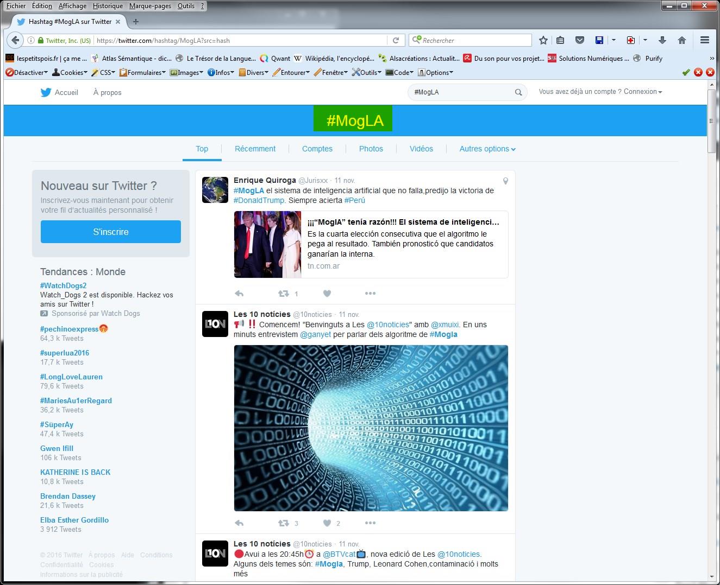This screenshot has height=585, width=720.
Task: Click the search magnifier in Twitter search box
Action: (x=518, y=92)
